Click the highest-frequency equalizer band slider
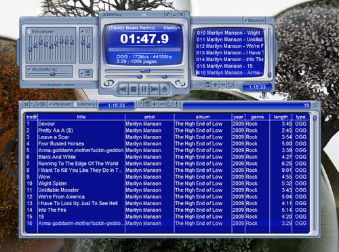The height and width of the screenshot is (252, 339). 72,48
